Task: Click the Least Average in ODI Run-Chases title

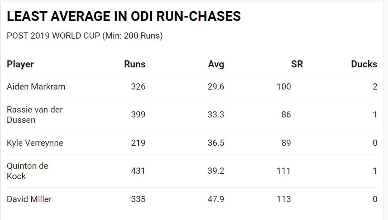Action: point(124,16)
